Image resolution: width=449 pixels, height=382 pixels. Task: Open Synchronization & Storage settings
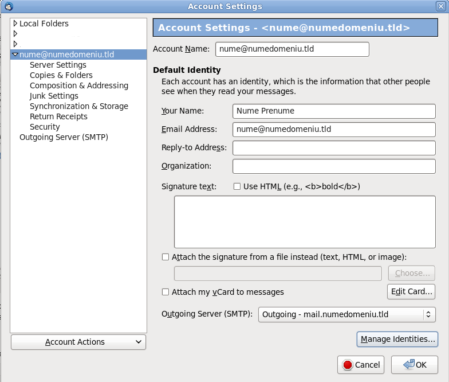pos(79,106)
